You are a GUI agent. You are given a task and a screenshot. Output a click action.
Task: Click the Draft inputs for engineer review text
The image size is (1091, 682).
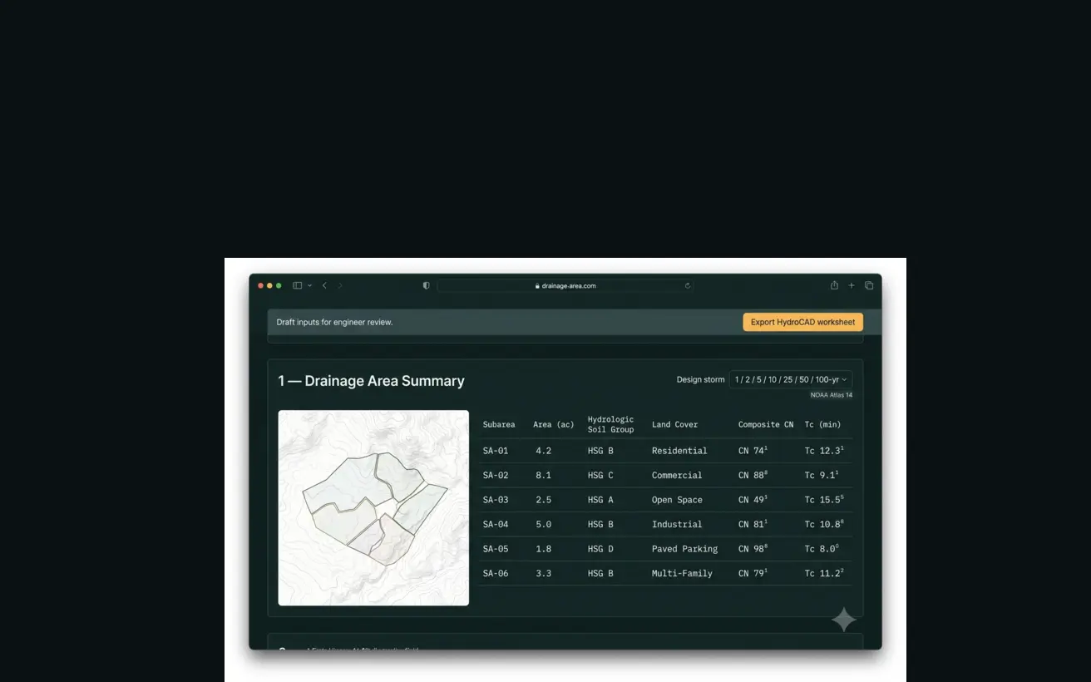click(x=334, y=322)
